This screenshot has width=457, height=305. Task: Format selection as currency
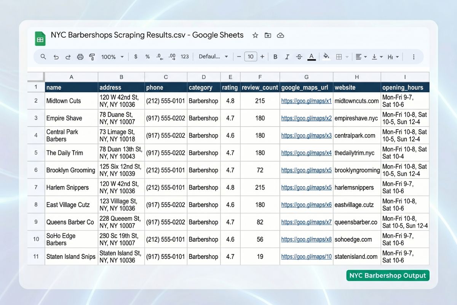136,56
